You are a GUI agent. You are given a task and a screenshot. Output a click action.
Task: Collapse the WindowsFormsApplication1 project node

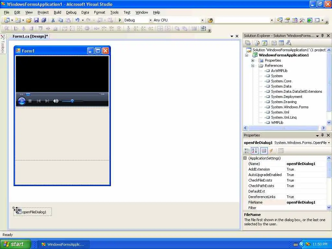click(x=246, y=55)
